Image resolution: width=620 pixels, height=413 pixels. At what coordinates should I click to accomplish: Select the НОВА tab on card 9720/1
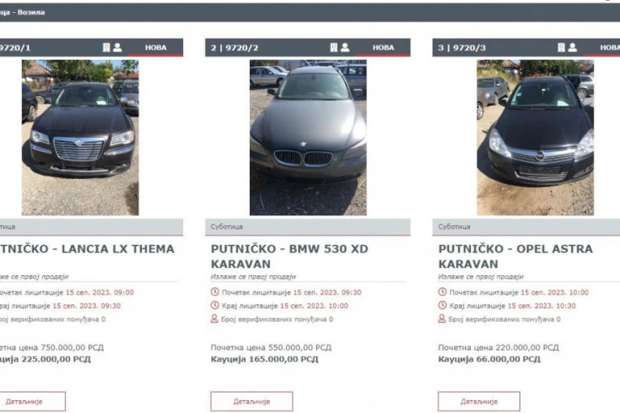point(156,48)
